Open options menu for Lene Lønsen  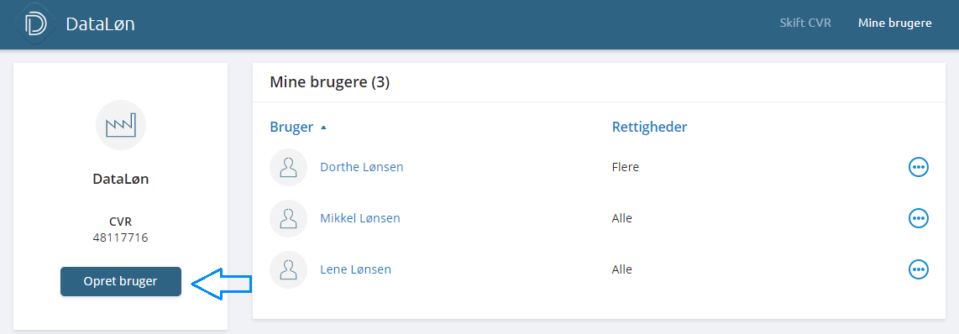pyautogui.click(x=918, y=269)
